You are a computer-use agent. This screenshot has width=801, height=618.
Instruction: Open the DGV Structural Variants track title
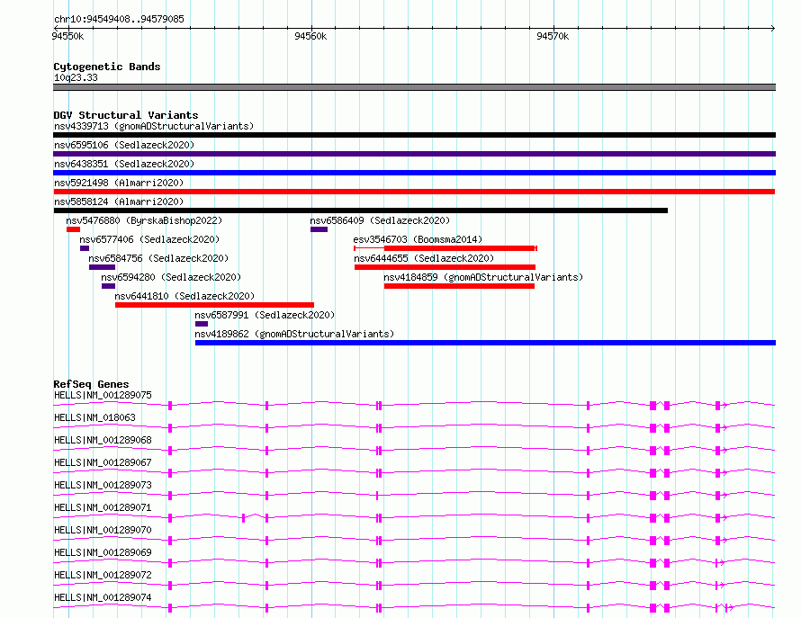(126, 115)
